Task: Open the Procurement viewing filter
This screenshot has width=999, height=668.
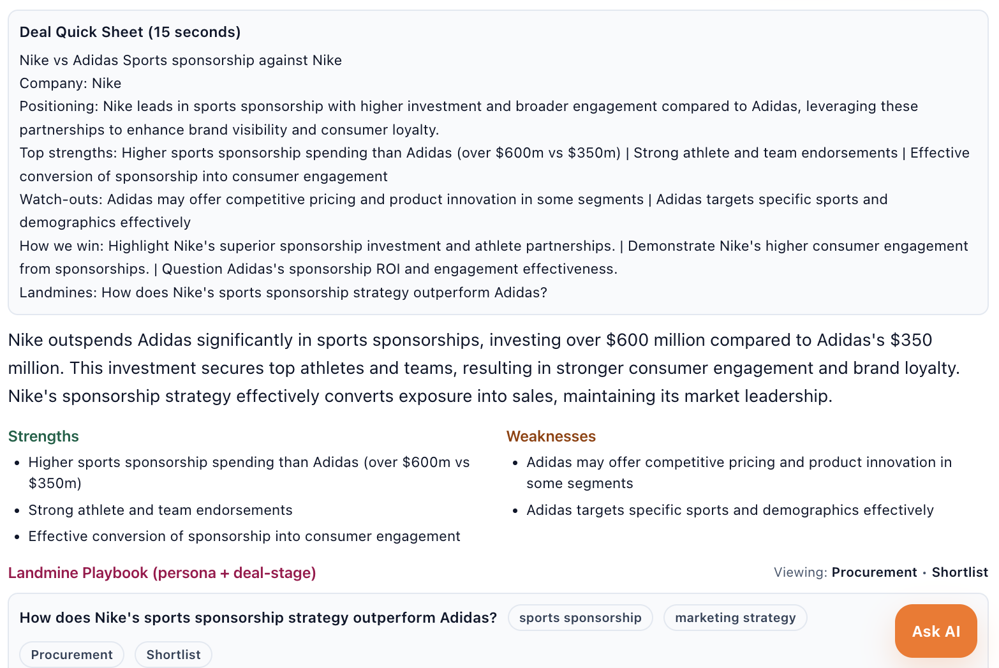Action: 874,572
